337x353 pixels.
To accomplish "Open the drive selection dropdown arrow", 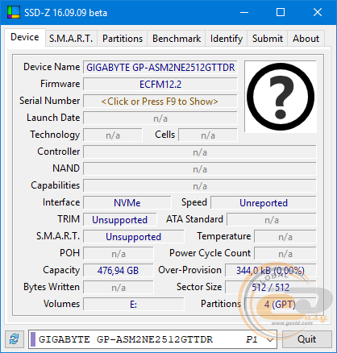I will pyautogui.click(x=270, y=340).
